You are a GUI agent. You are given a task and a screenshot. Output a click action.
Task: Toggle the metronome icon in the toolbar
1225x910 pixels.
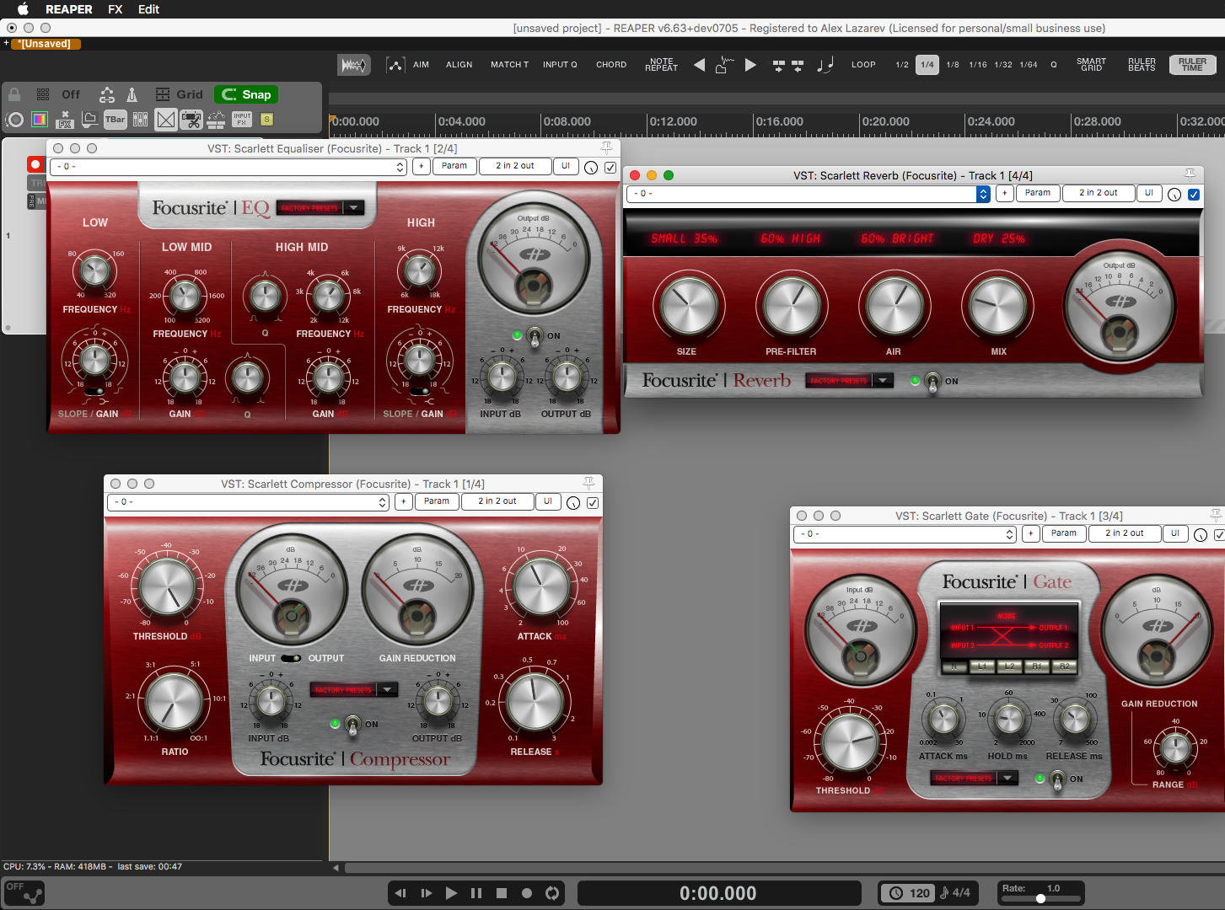(x=132, y=94)
